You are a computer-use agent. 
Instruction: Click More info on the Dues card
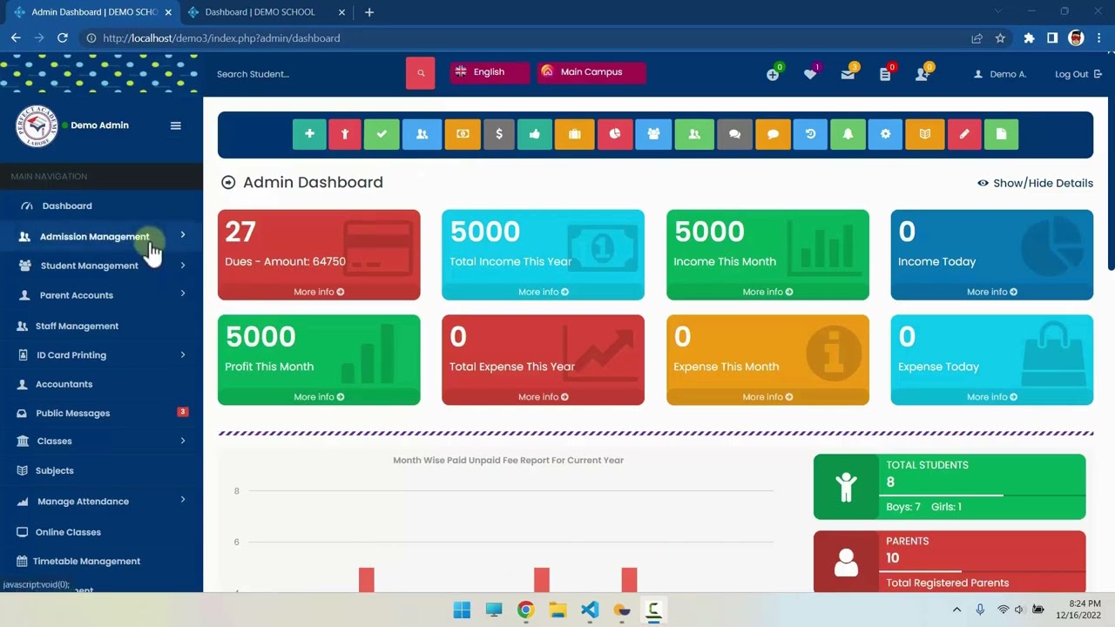pyautogui.click(x=319, y=292)
